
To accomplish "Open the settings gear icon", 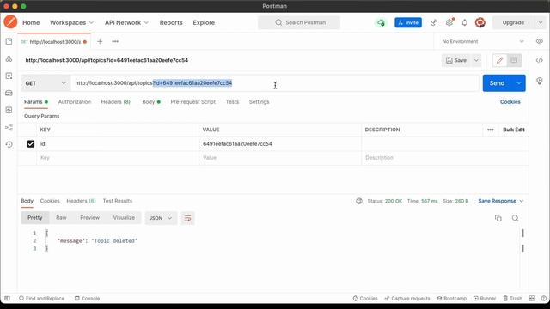I will (x=449, y=23).
